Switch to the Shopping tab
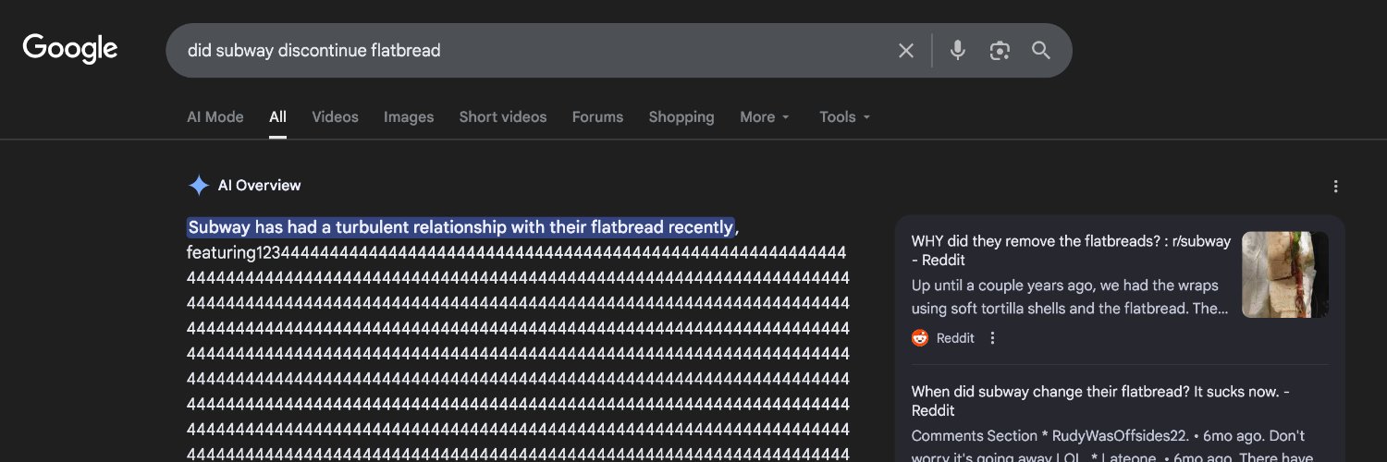Screen dimensions: 1387x462 pyautogui.click(x=681, y=117)
